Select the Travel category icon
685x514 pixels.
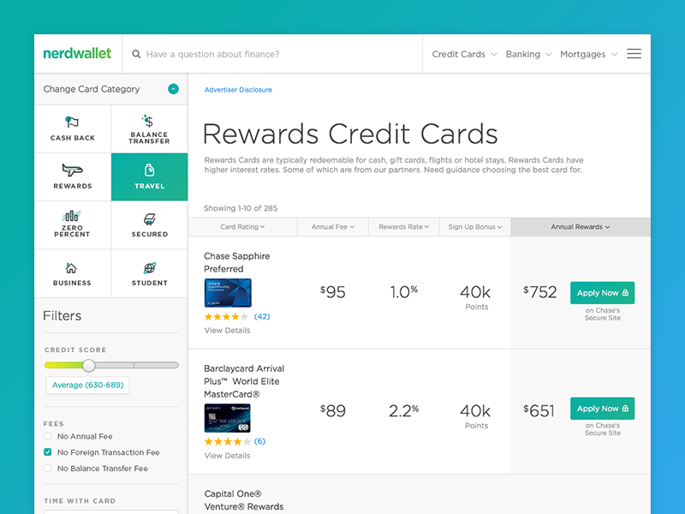click(149, 170)
